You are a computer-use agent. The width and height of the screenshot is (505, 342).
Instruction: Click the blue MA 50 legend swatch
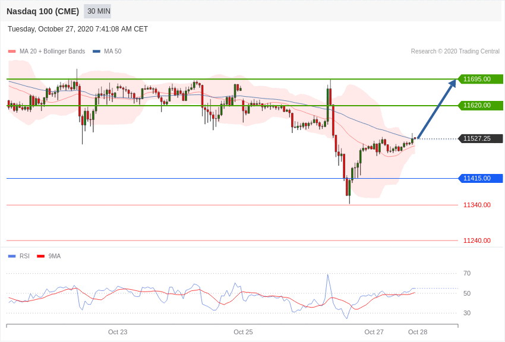96,52
